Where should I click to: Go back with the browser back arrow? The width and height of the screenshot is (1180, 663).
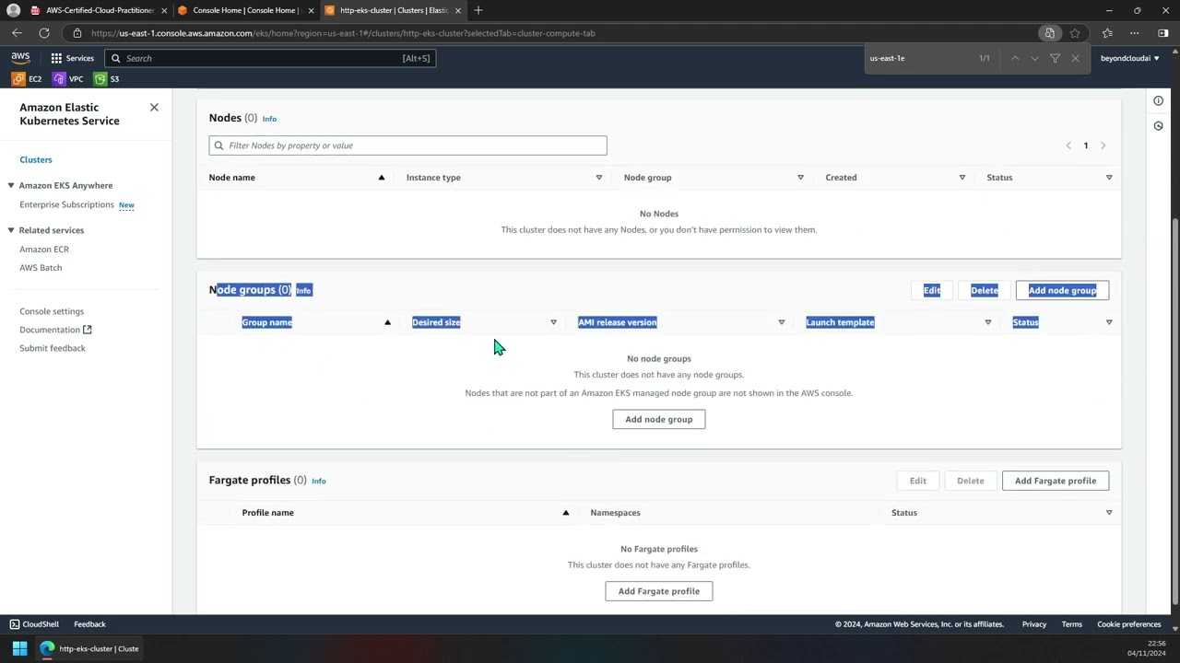coord(17,33)
